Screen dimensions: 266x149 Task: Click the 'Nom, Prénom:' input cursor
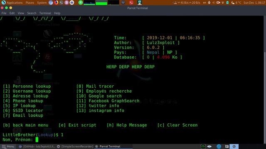(x=37, y=140)
